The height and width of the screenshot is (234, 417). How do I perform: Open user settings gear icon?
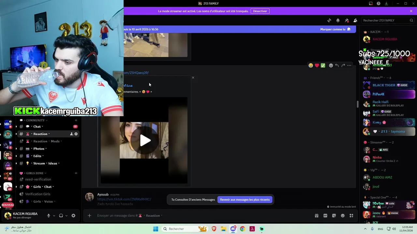pyautogui.click(x=73, y=215)
